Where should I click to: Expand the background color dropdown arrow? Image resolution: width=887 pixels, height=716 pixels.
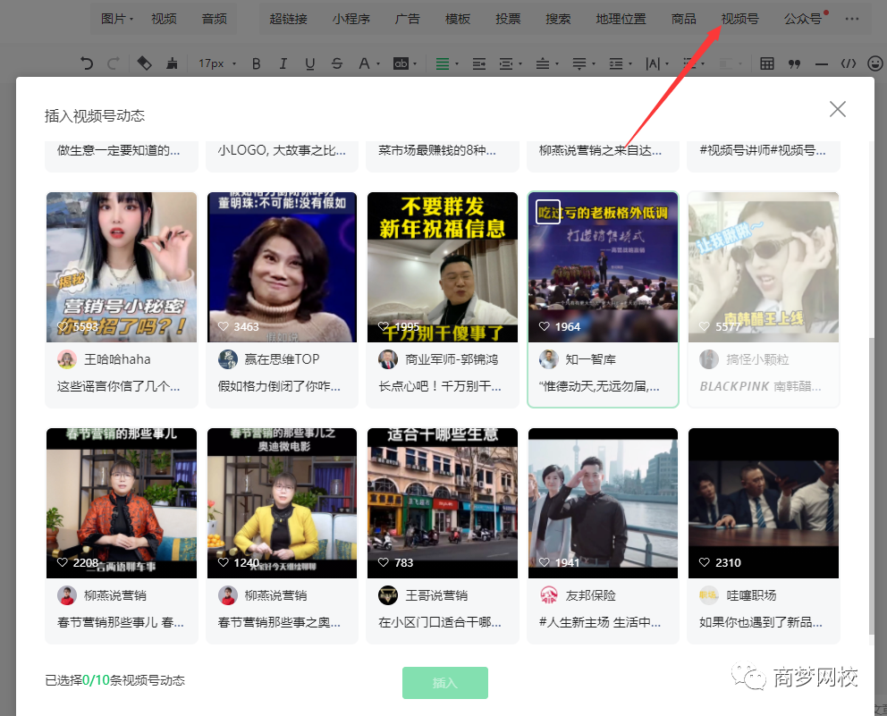pyautogui.click(x=415, y=63)
